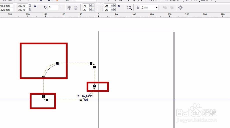Select the top edge node near the right corner
The image size is (230, 128).
91,64
